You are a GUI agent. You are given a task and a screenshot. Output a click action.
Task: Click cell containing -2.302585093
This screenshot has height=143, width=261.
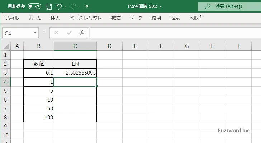click(x=75, y=73)
